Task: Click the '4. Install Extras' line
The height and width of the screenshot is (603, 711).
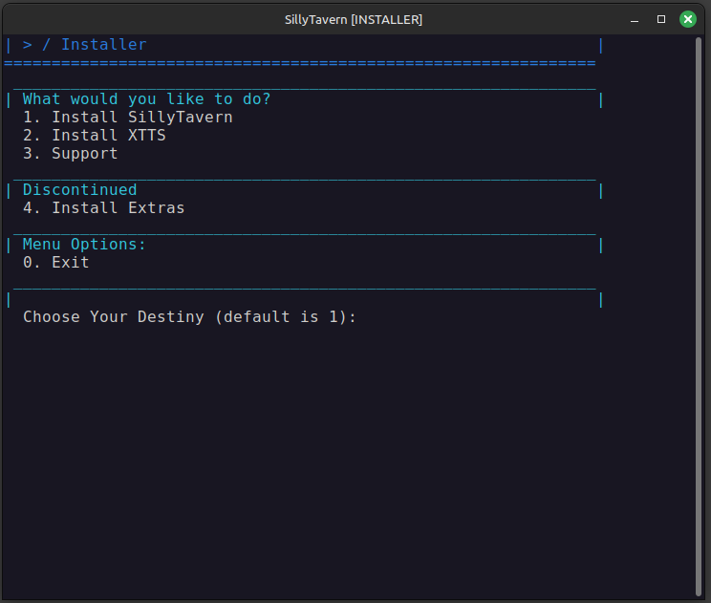Action: click(x=104, y=208)
